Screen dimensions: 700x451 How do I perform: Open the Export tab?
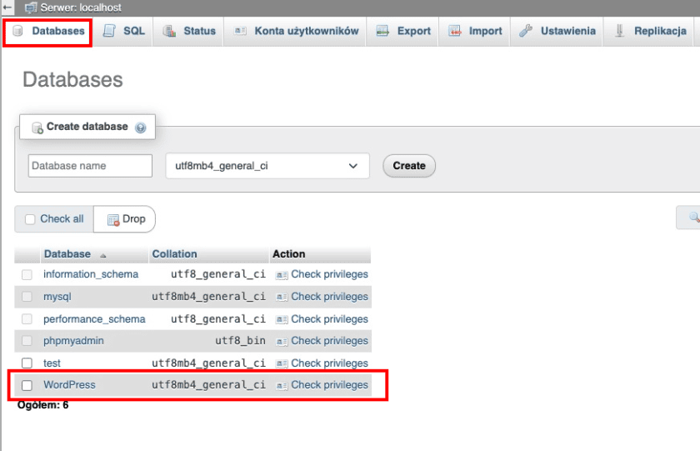pos(403,31)
